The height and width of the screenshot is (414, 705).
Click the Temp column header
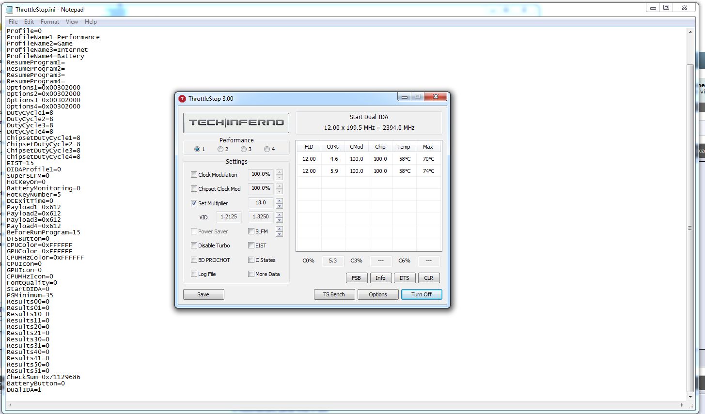[x=404, y=147]
